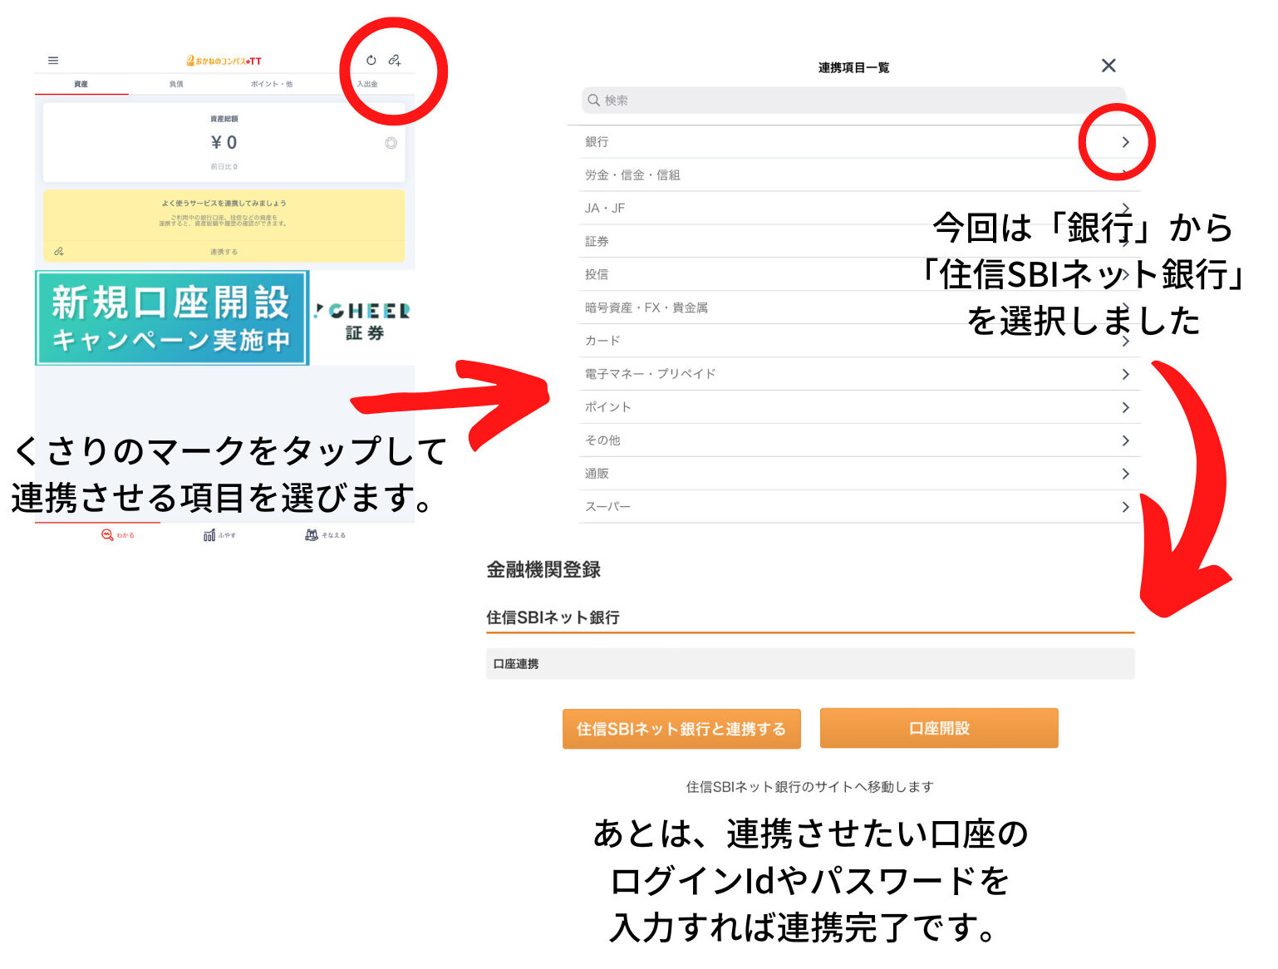Click the ¥ 0 total amount
The image size is (1278, 969).
(224, 143)
